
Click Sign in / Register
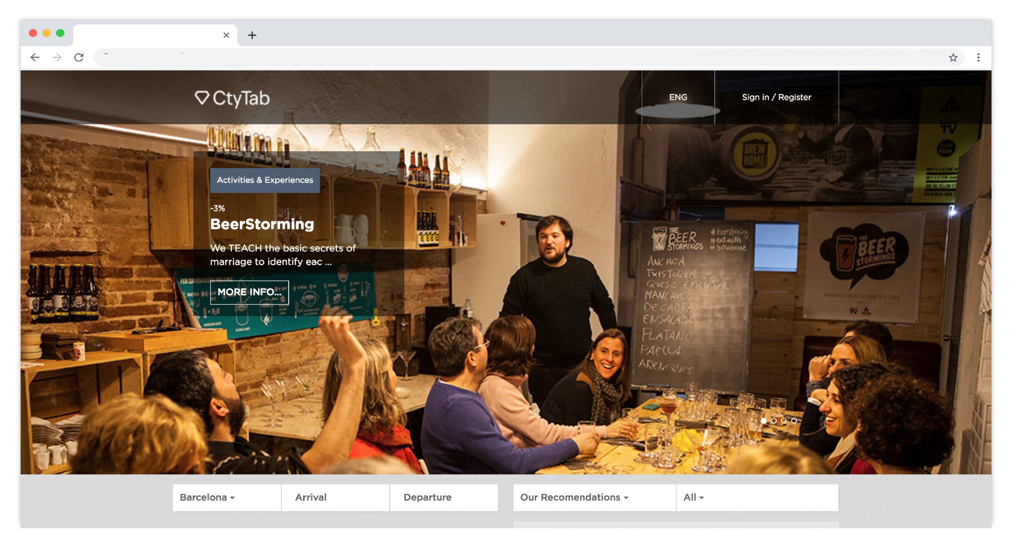click(x=776, y=97)
